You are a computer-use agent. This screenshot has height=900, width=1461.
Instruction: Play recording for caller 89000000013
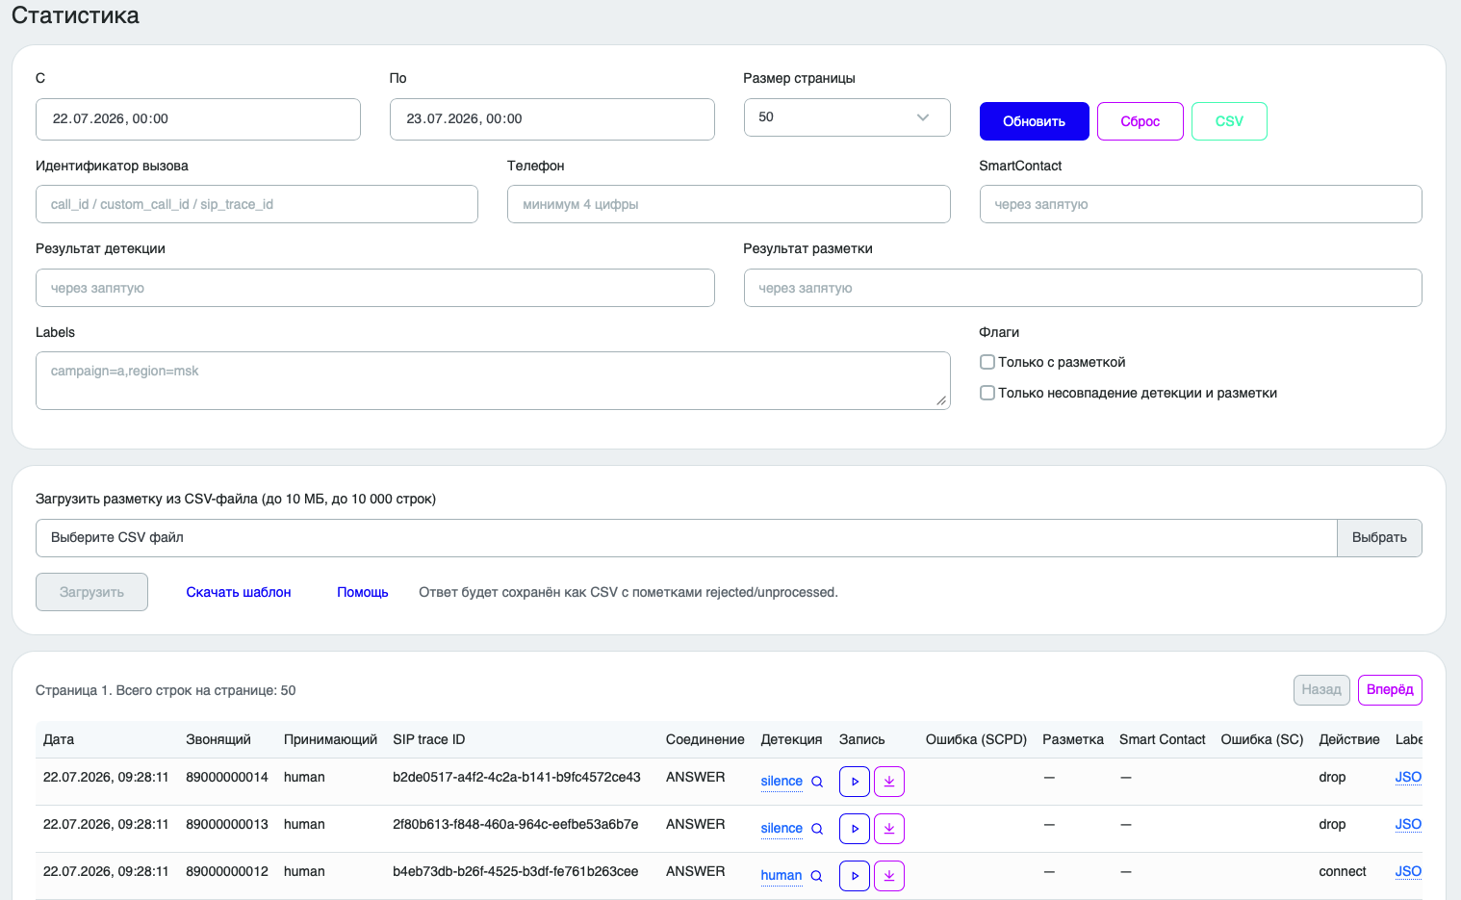pyautogui.click(x=855, y=829)
